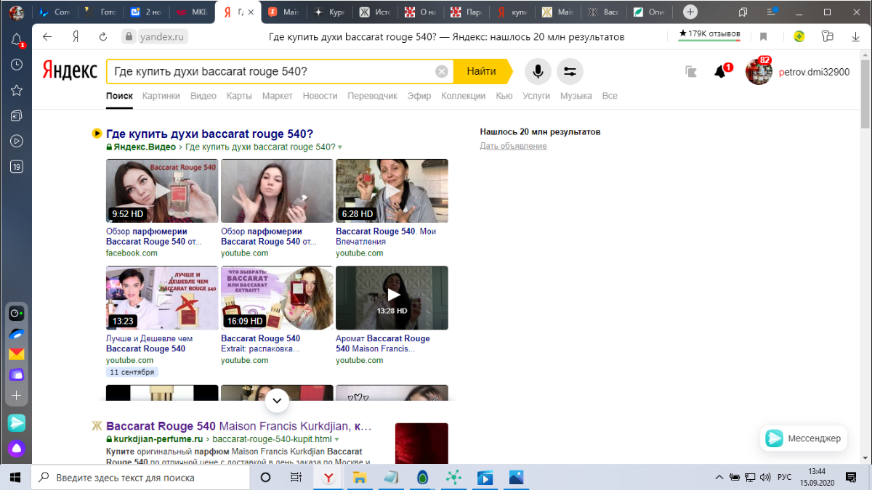Open the Yandex Collections flag icon

pos(691,71)
